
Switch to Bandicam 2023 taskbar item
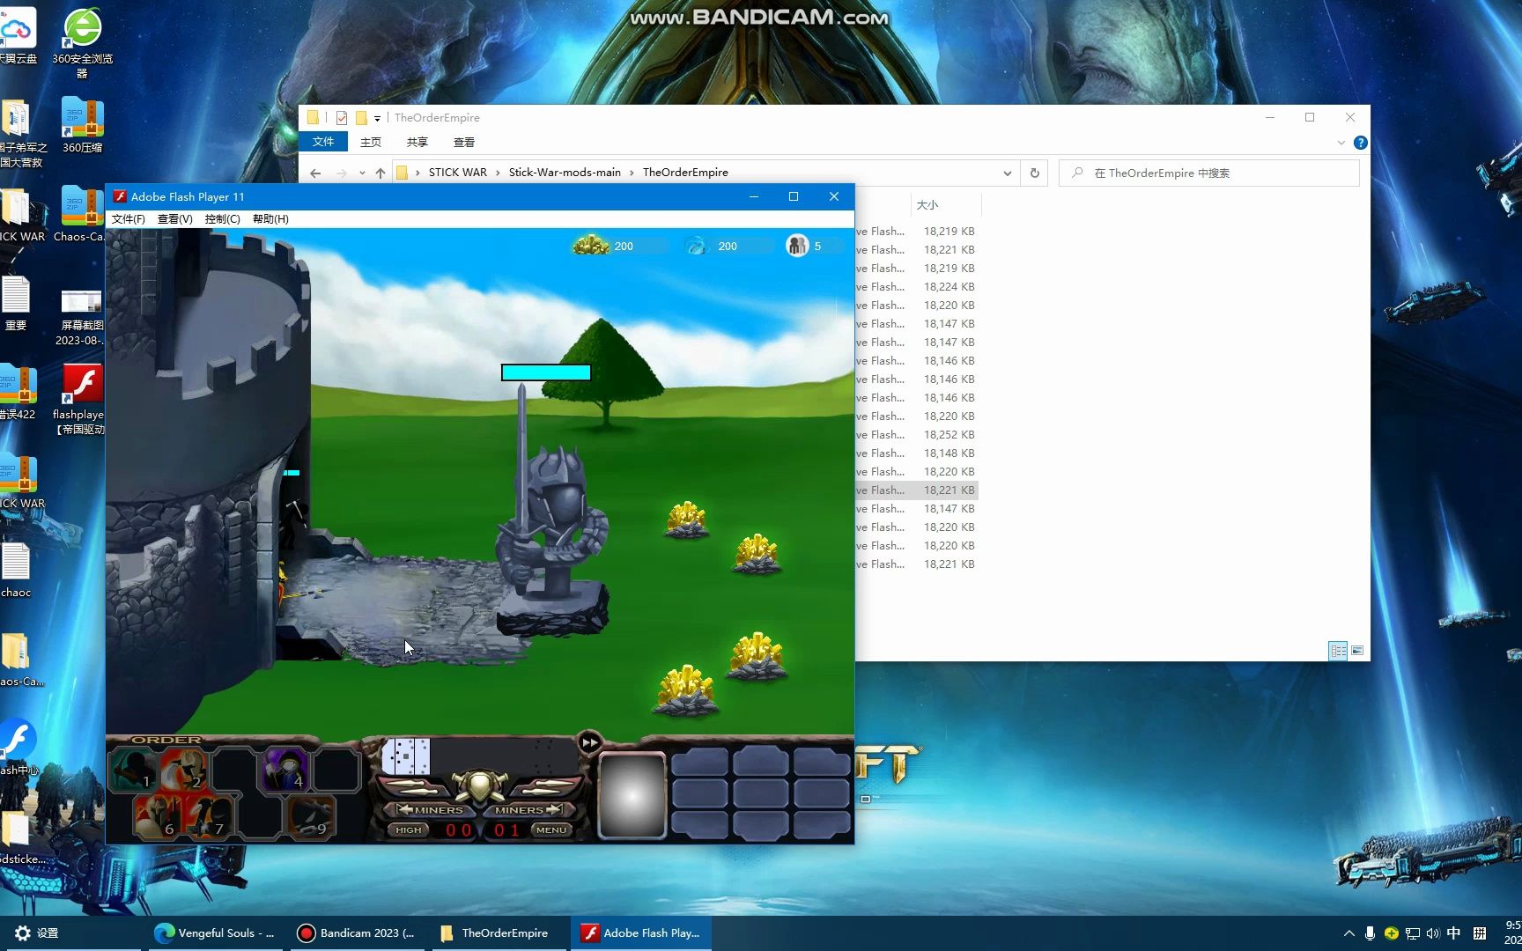pyautogui.click(x=356, y=933)
